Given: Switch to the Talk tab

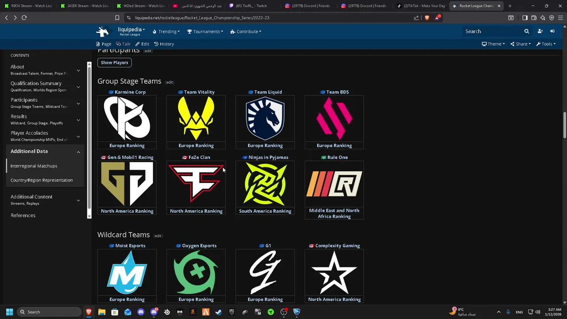Looking at the screenshot, I should pyautogui.click(x=123, y=44).
